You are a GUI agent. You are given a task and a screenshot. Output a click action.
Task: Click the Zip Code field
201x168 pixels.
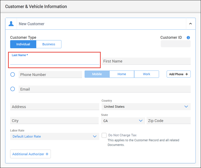tap(168, 121)
